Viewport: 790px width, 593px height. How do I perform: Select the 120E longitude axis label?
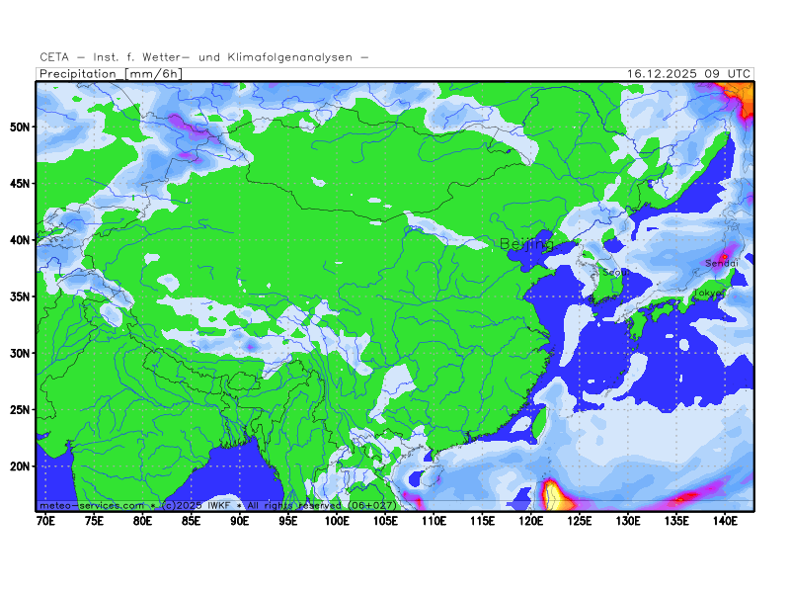pyautogui.click(x=531, y=520)
